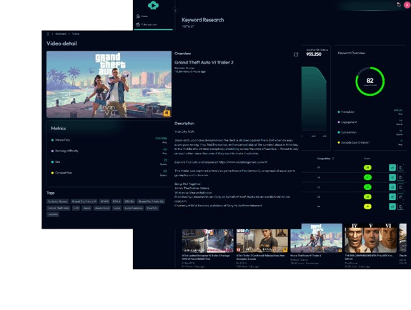The image size is (411, 310).
Task: Select the Grand Theft Auto Six tag
Action: [x=151, y=201]
